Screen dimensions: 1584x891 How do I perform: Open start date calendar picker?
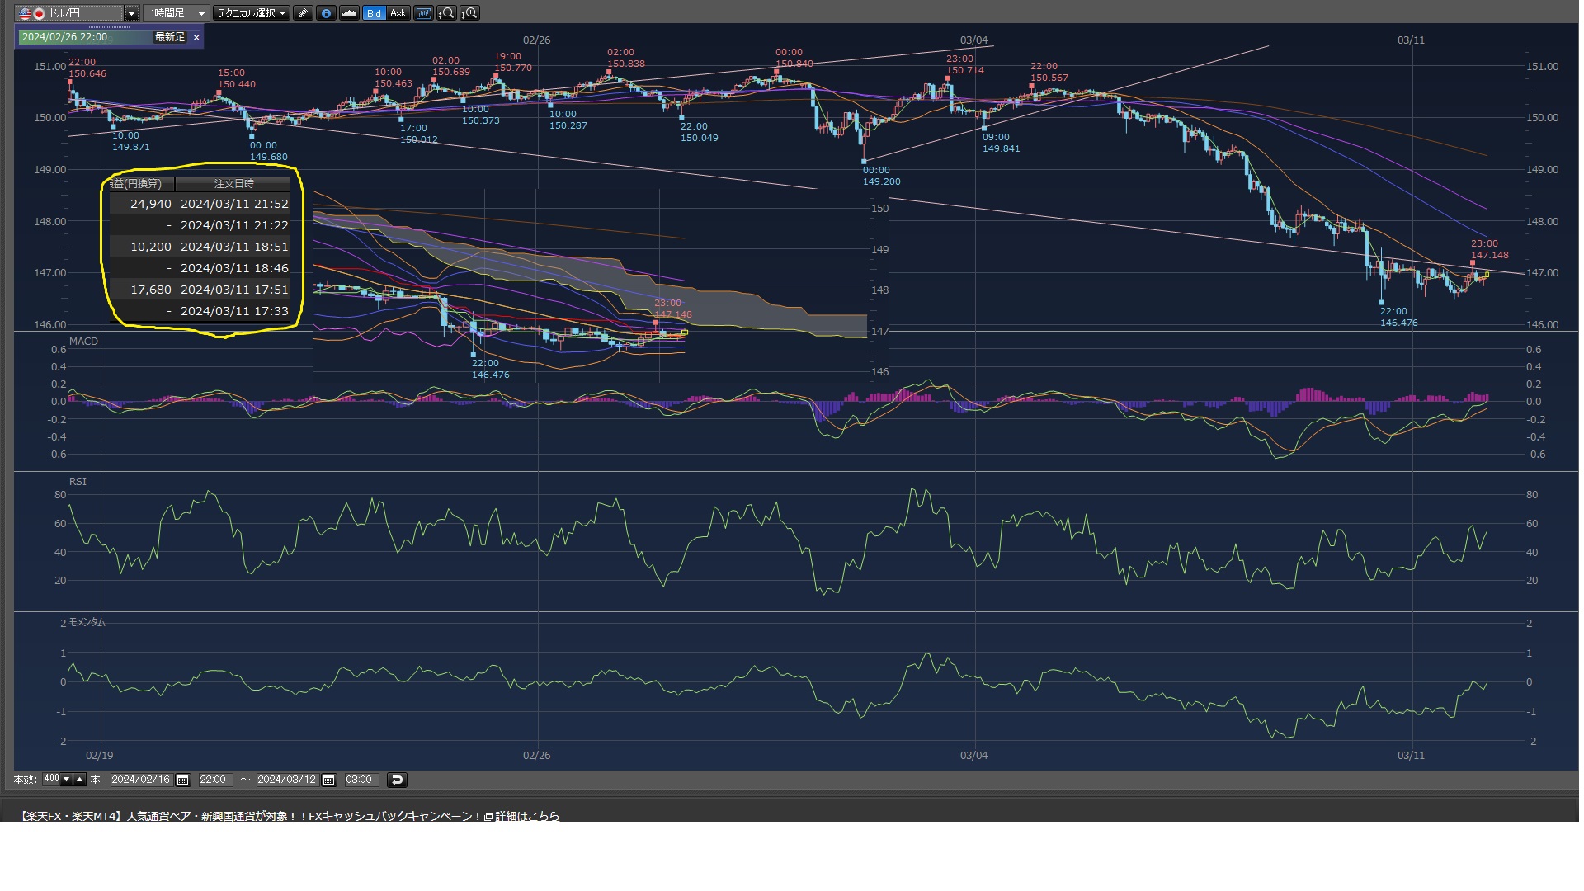click(183, 780)
